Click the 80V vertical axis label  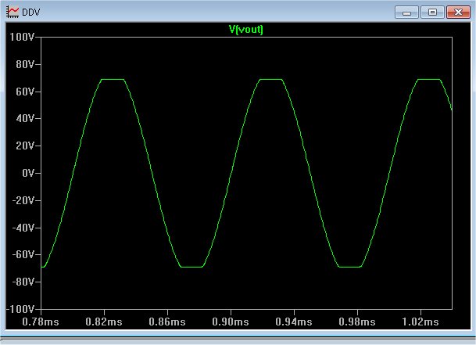[25, 64]
